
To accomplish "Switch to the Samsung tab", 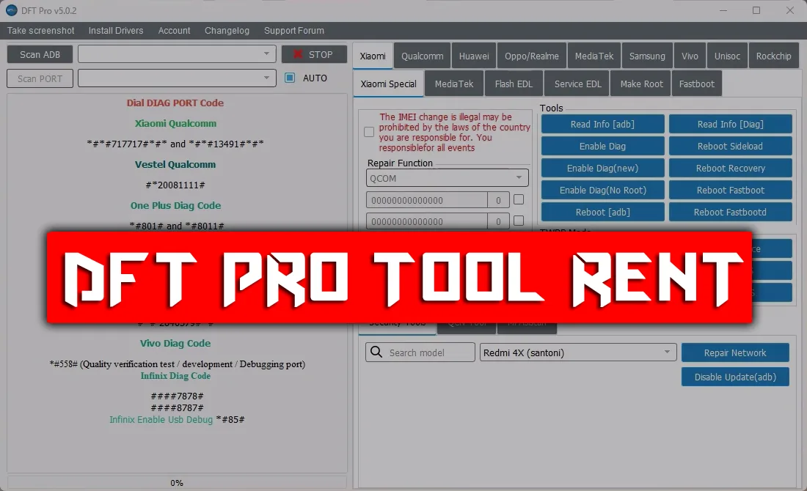I will pos(647,56).
